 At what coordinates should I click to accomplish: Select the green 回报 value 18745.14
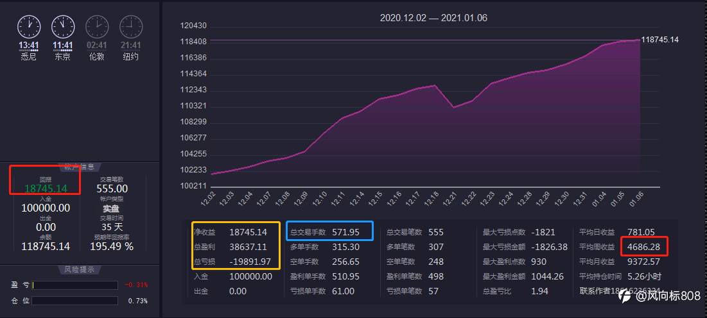46,188
